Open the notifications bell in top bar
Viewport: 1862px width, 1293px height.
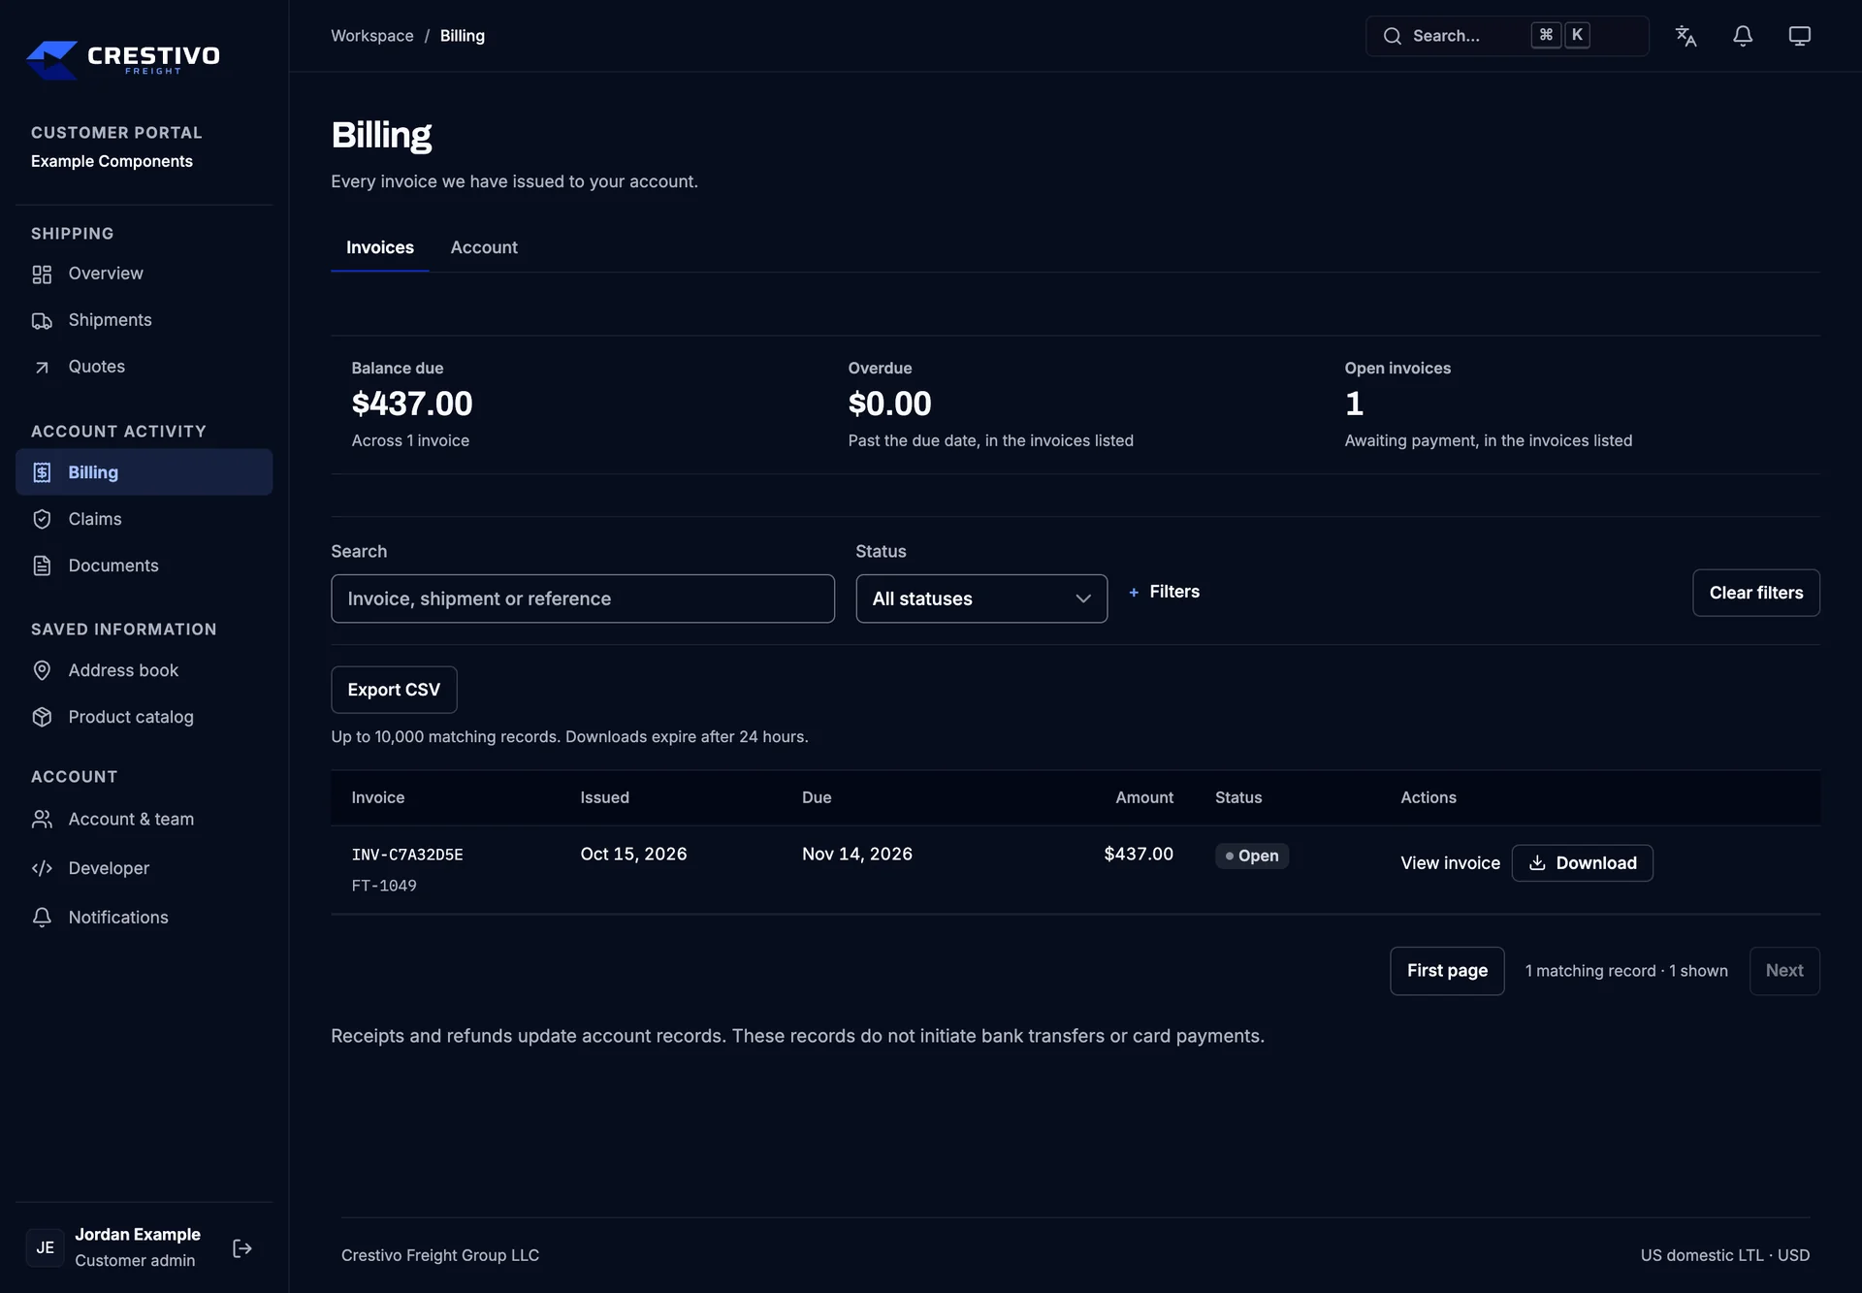pyautogui.click(x=1743, y=36)
